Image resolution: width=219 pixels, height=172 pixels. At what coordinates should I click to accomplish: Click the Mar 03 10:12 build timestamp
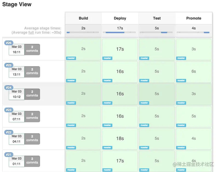(16, 94)
